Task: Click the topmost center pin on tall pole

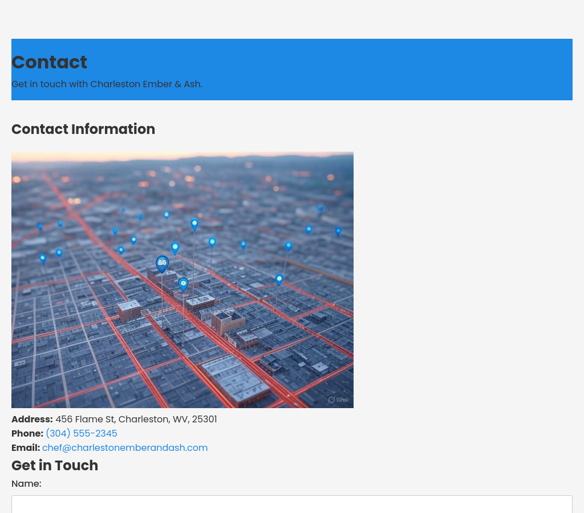Action: 194,223
